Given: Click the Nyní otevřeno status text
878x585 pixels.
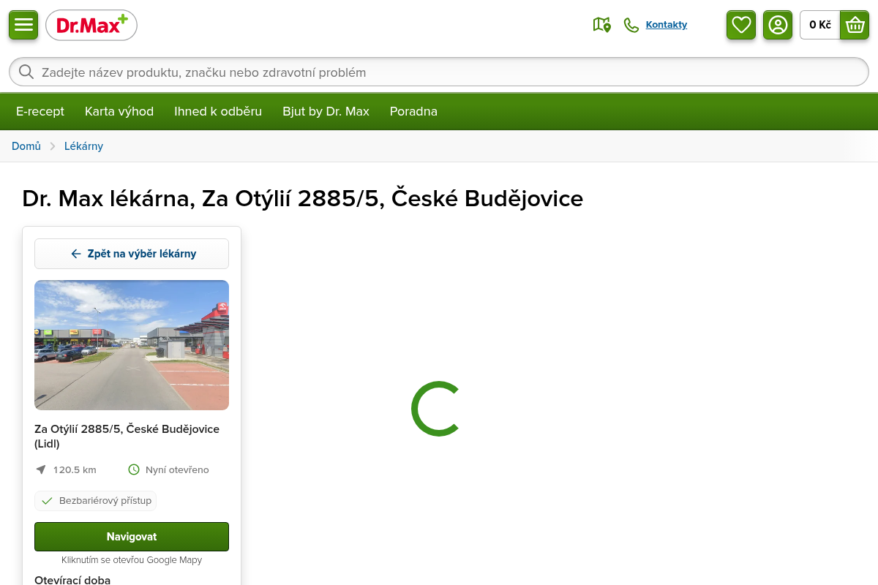Looking at the screenshot, I should (x=177, y=469).
